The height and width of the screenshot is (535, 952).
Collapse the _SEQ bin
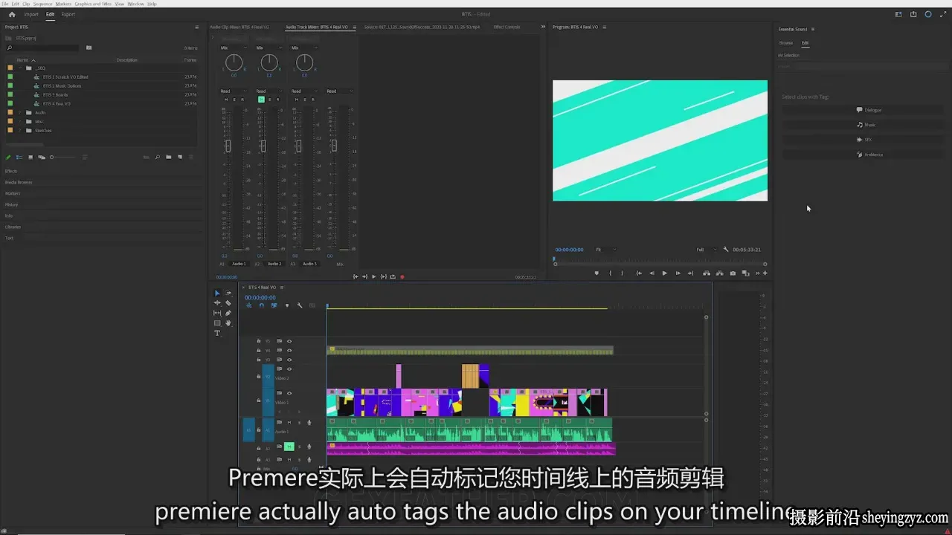tap(21, 68)
